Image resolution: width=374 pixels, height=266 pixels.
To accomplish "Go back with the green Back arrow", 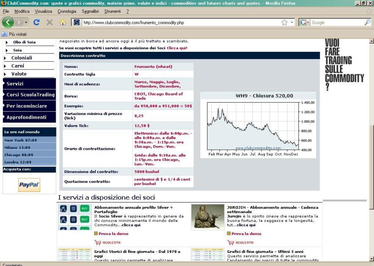I will [x=8, y=22].
